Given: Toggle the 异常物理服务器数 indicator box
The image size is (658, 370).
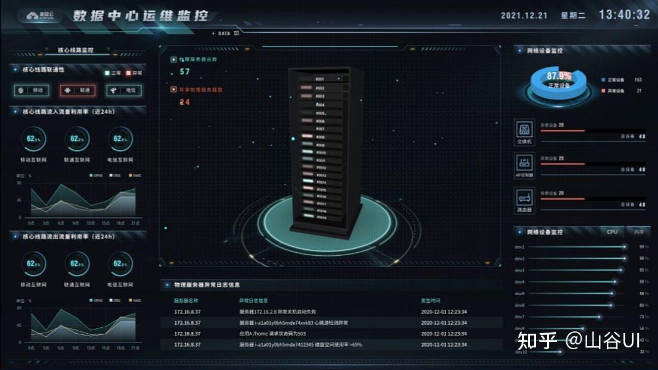Looking at the screenshot, I should pyautogui.click(x=173, y=89).
